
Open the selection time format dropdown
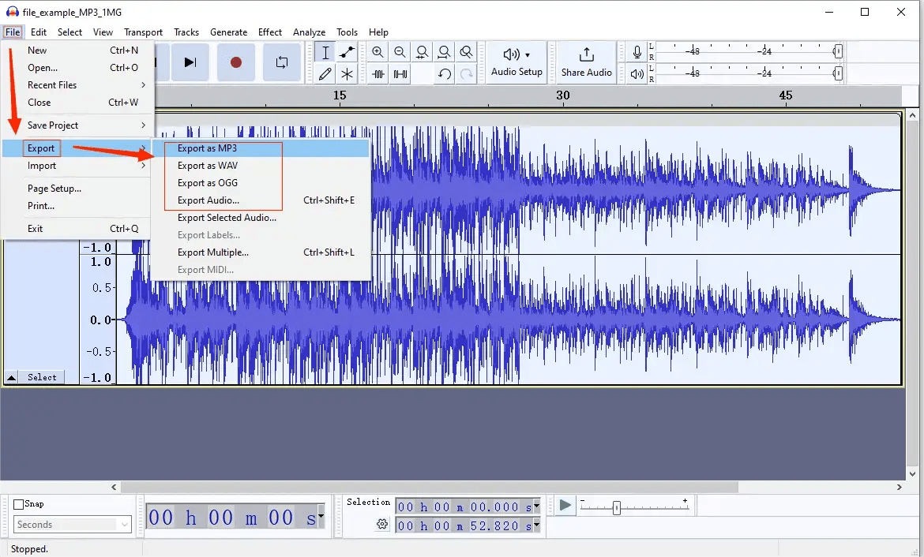point(535,507)
